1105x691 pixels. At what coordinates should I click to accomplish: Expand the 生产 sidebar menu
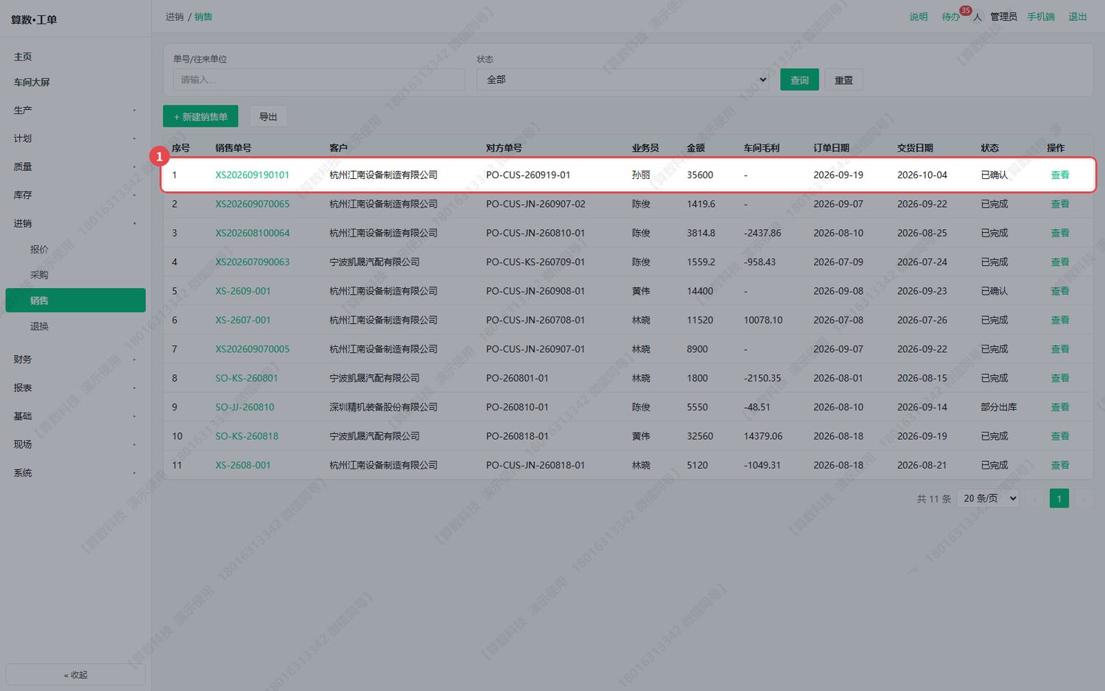75,111
